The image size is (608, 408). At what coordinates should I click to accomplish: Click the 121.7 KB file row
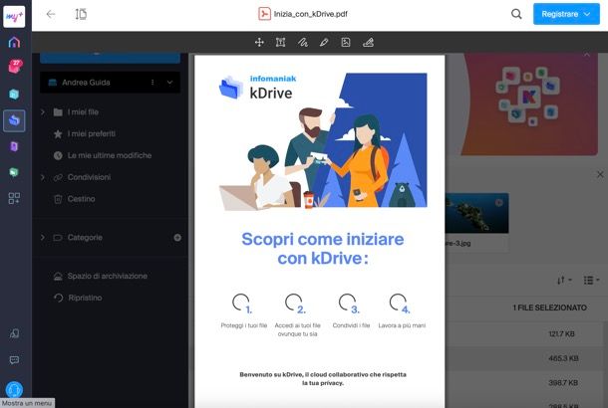(523, 334)
